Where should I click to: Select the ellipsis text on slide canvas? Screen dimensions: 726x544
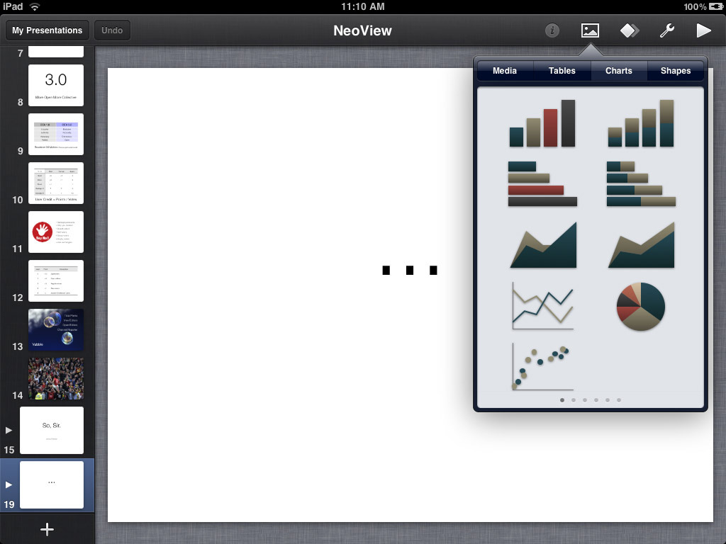coord(410,270)
